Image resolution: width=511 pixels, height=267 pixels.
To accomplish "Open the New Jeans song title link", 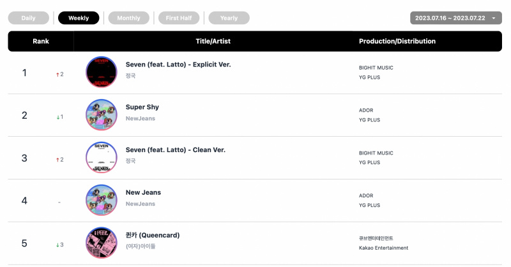I will [143, 193].
